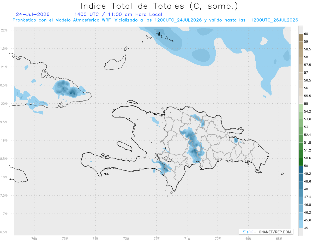Click the colorbar value '57.5'

pyautogui.click(x=308, y=65)
